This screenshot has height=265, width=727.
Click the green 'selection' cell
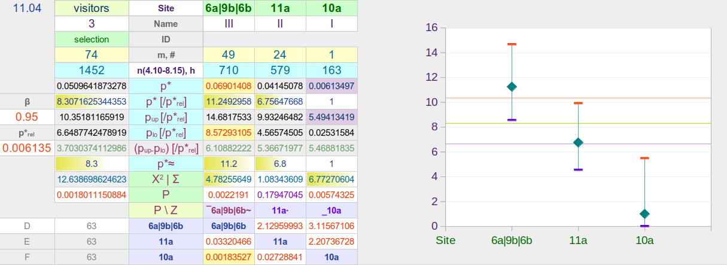pos(92,39)
